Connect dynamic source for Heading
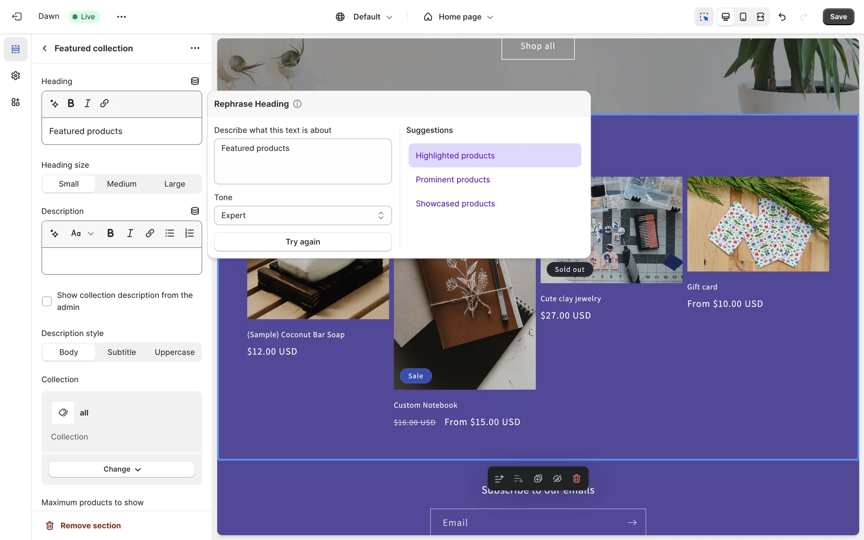The image size is (864, 540). [x=195, y=81]
